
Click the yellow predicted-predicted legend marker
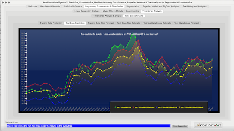(x=180, y=107)
